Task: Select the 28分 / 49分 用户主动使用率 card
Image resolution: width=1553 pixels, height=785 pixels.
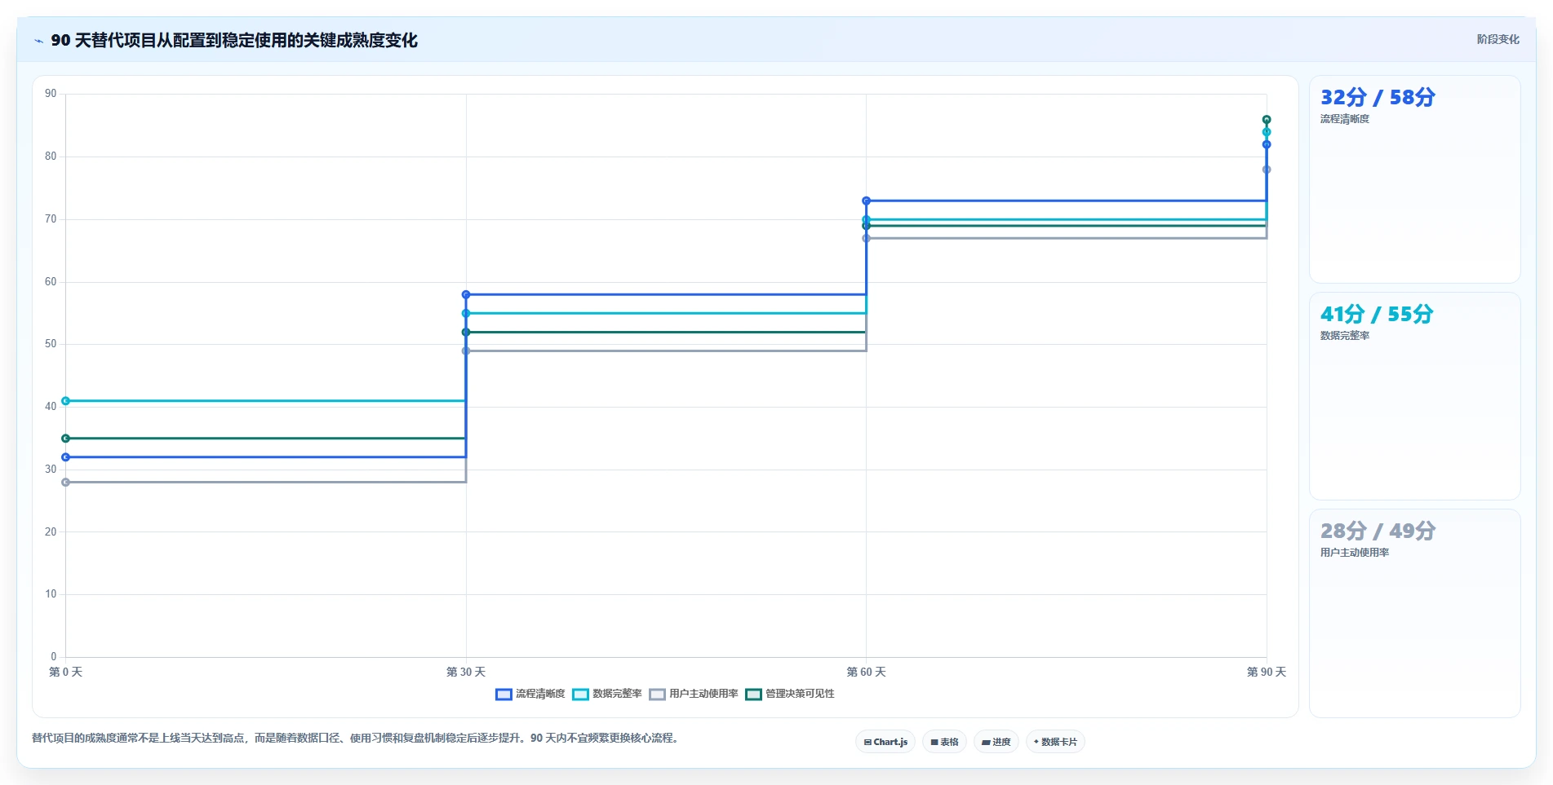Action: click(x=1414, y=613)
